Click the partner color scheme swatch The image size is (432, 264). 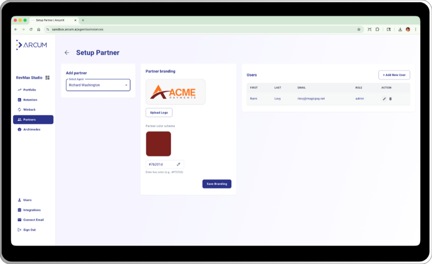tap(158, 143)
